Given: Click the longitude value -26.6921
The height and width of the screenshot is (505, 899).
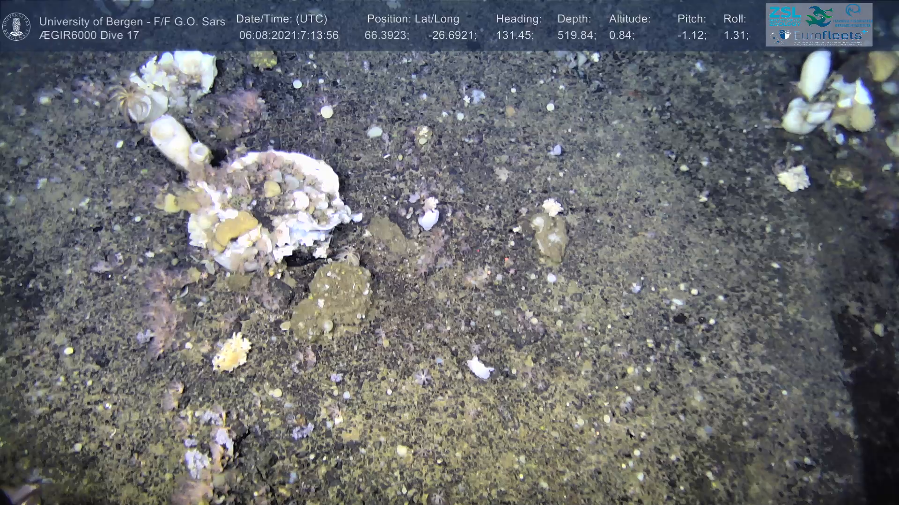Looking at the screenshot, I should pyautogui.click(x=452, y=36).
